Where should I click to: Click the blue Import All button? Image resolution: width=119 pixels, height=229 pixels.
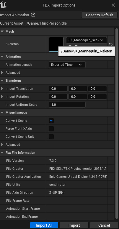[44, 225]
